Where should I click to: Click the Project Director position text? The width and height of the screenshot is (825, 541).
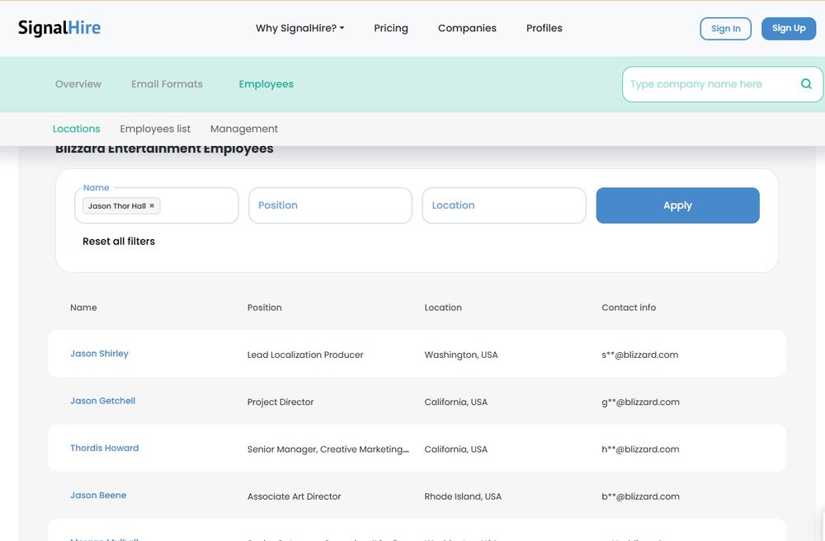(x=280, y=402)
